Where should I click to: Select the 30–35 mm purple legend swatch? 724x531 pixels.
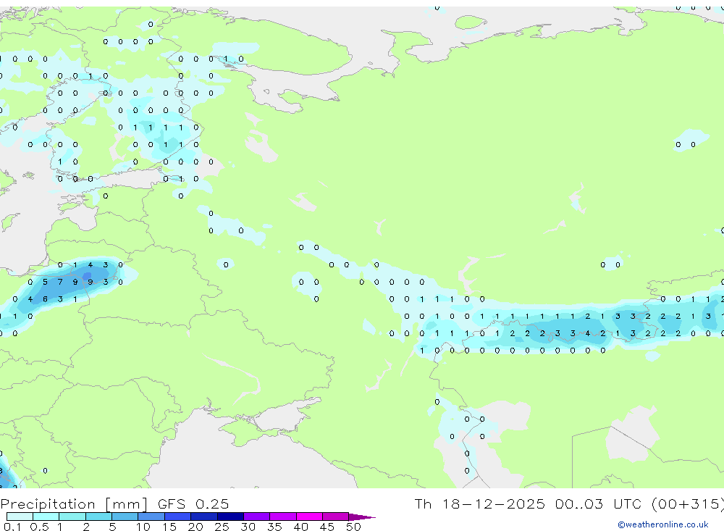tap(257, 517)
